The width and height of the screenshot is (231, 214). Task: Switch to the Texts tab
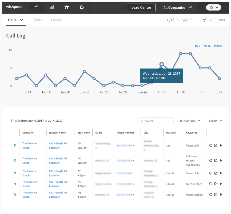(38, 20)
